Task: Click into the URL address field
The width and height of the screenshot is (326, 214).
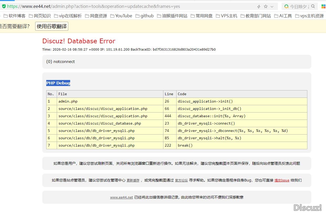Action: pyautogui.click(x=131, y=6)
